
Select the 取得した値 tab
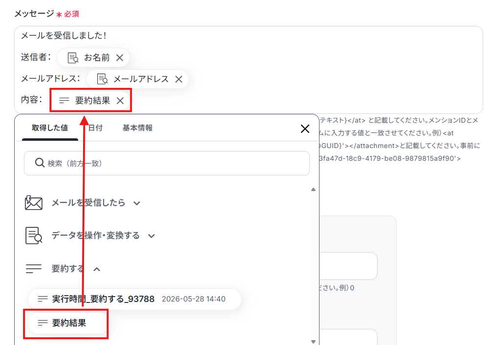click(x=50, y=128)
